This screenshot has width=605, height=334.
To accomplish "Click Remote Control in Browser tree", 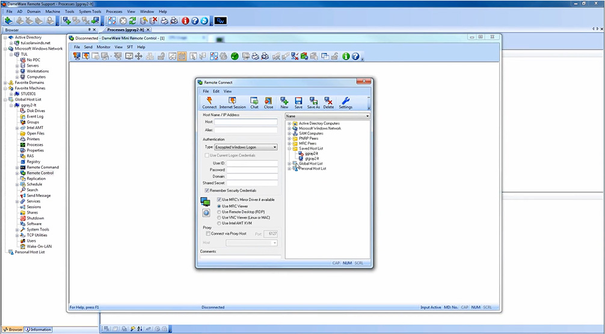I will pos(40,173).
